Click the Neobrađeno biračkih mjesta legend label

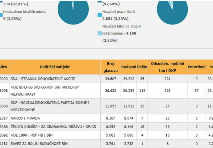click(26, 11)
